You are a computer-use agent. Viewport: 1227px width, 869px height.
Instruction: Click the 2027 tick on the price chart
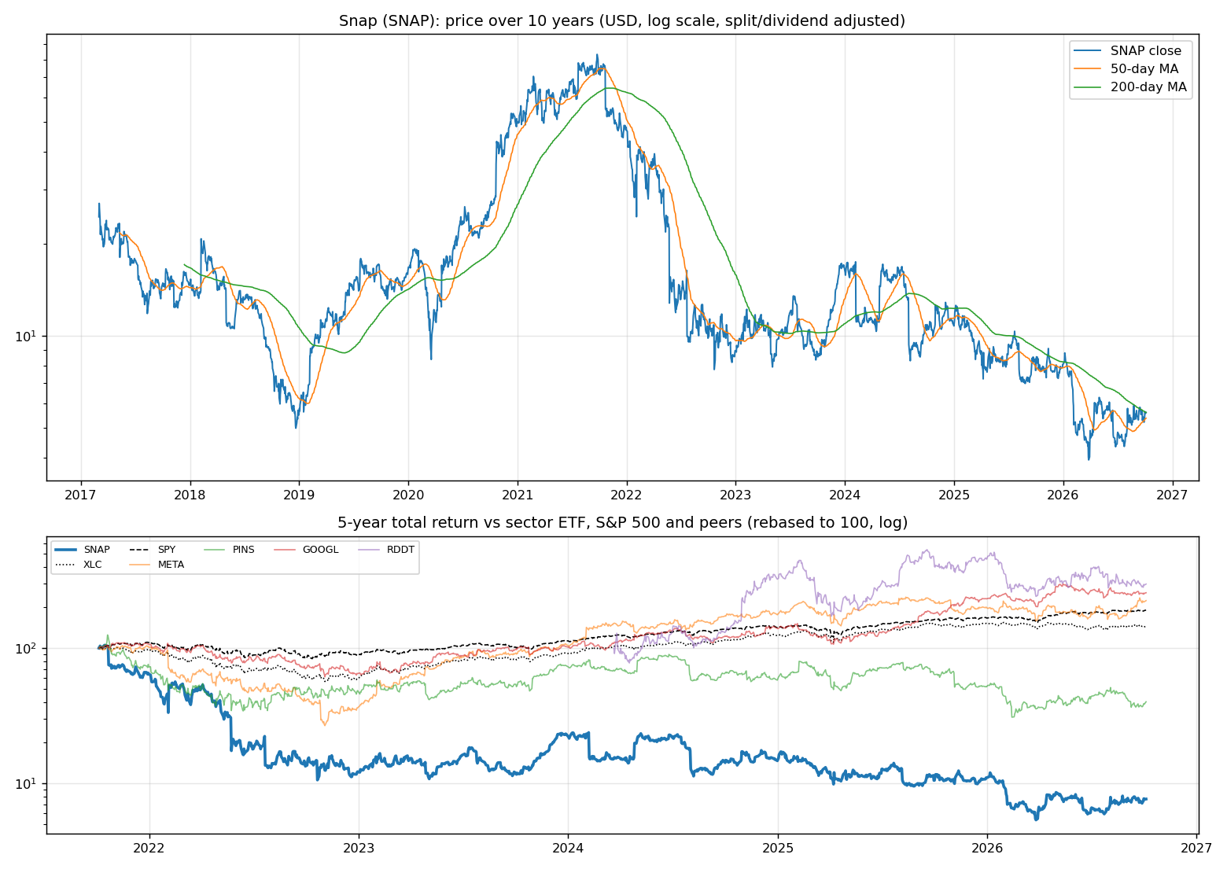click(1173, 495)
